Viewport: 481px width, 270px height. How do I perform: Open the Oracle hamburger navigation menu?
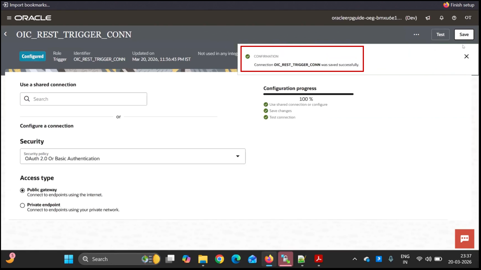pyautogui.click(x=9, y=18)
